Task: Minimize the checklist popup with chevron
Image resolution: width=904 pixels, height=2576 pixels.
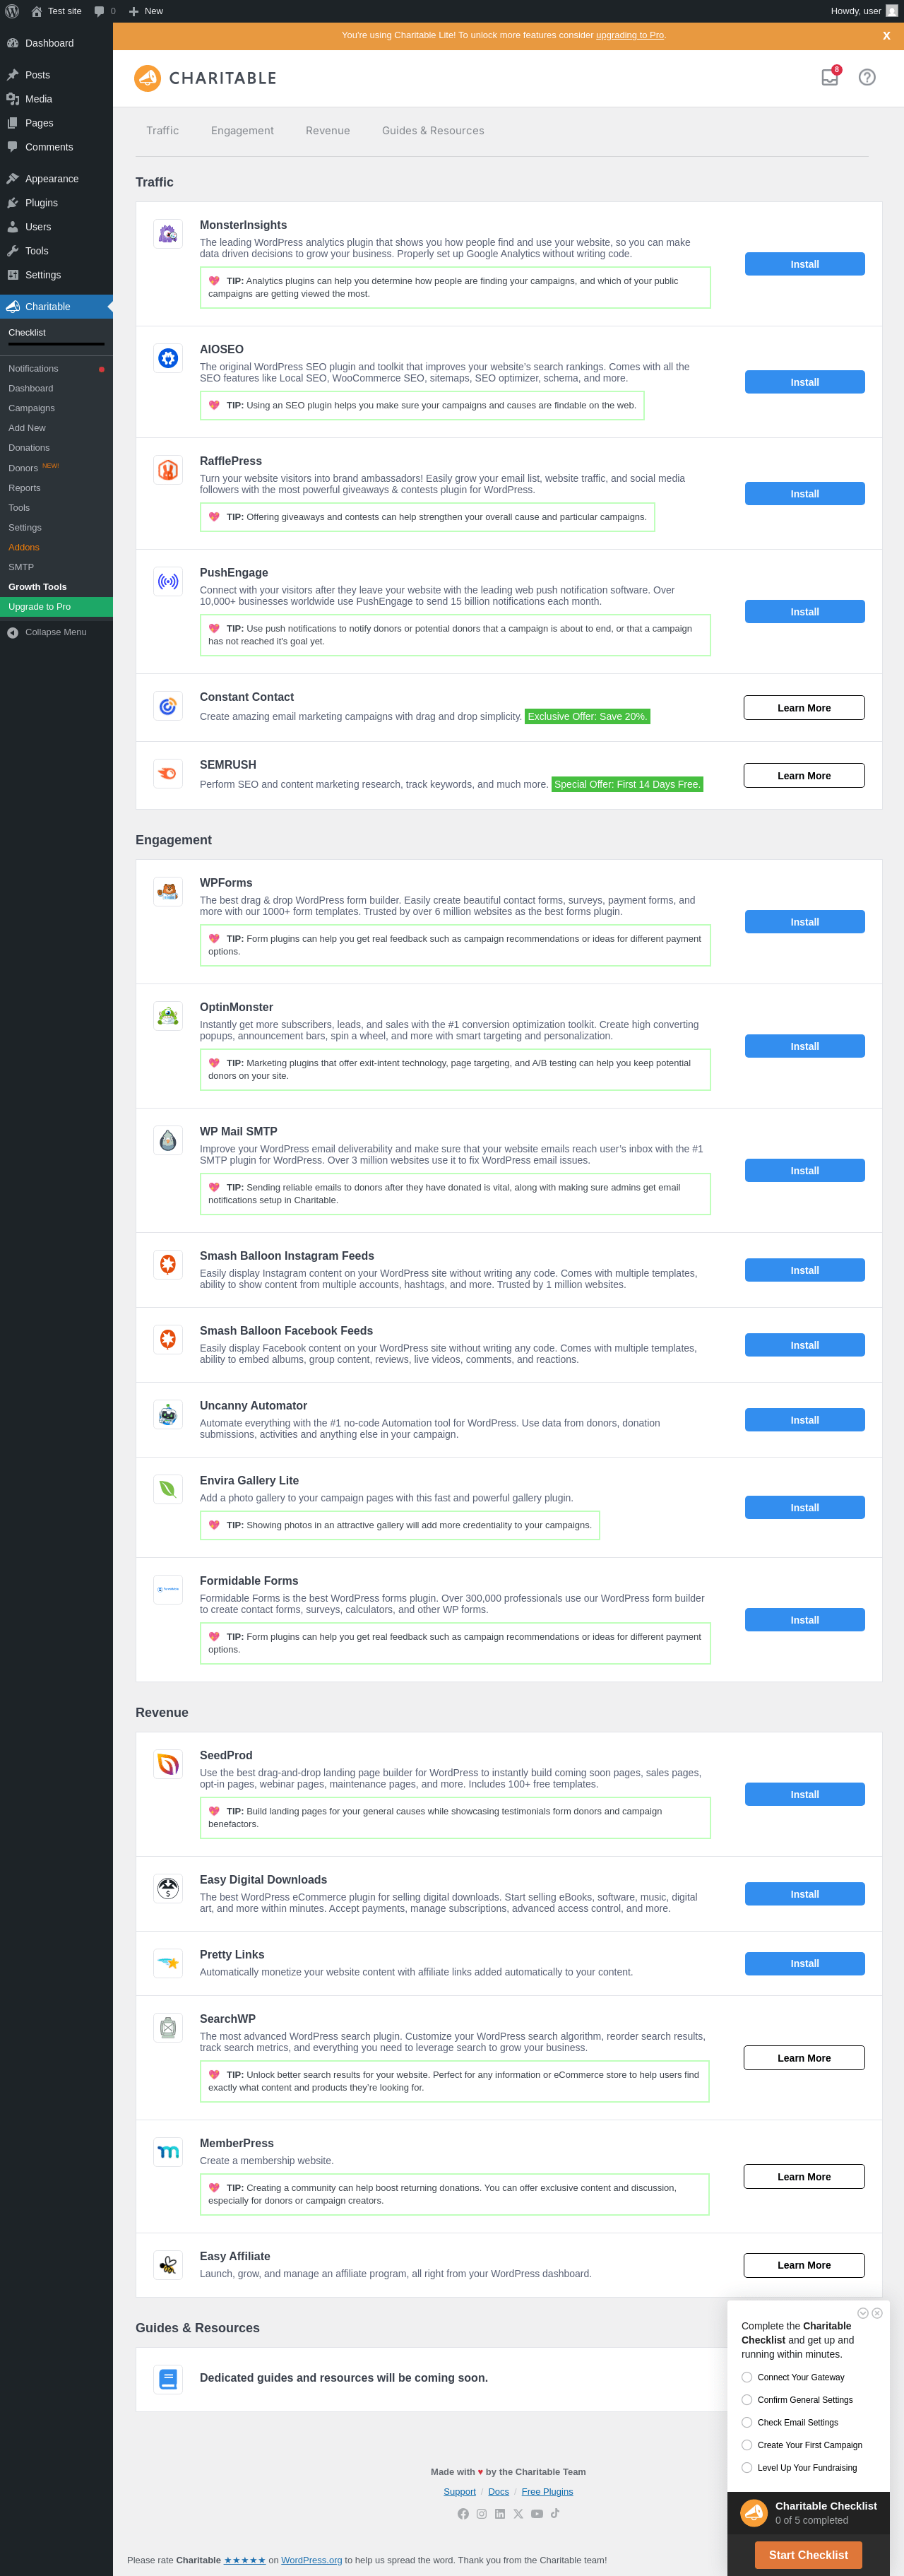Action: click(863, 2312)
